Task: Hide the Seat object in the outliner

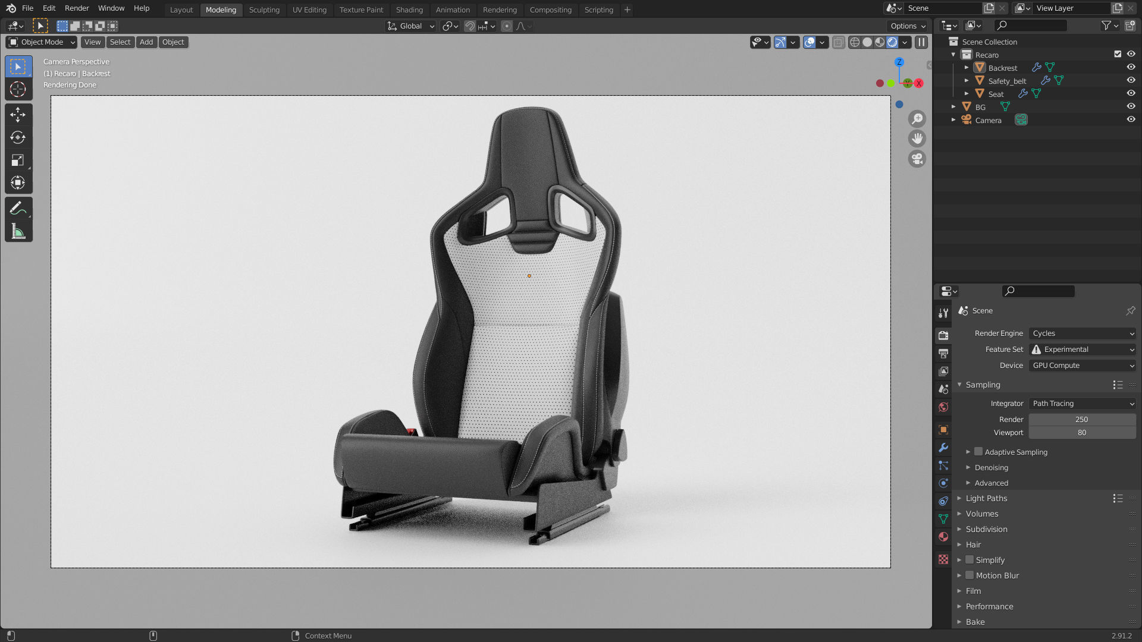Action: [1131, 93]
